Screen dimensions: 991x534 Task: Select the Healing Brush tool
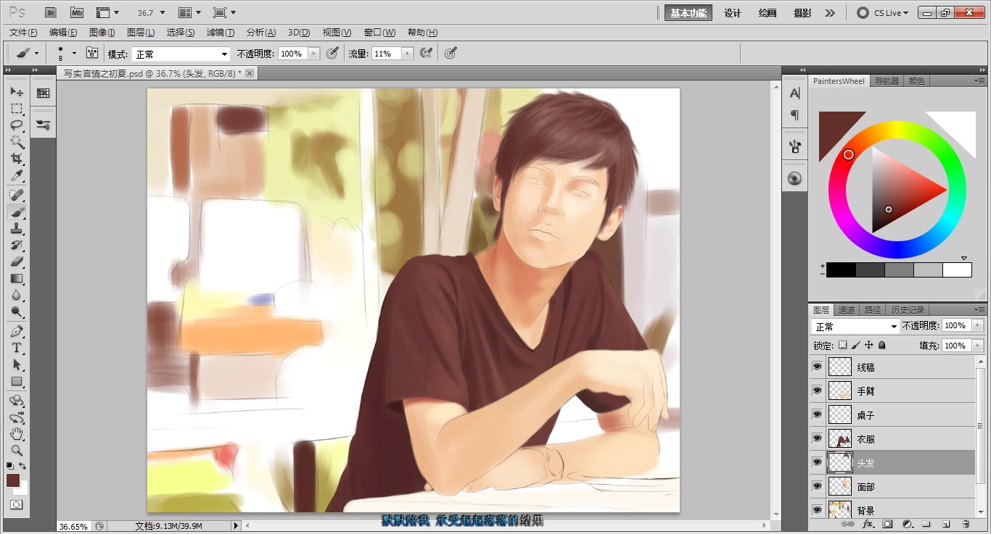(x=17, y=196)
